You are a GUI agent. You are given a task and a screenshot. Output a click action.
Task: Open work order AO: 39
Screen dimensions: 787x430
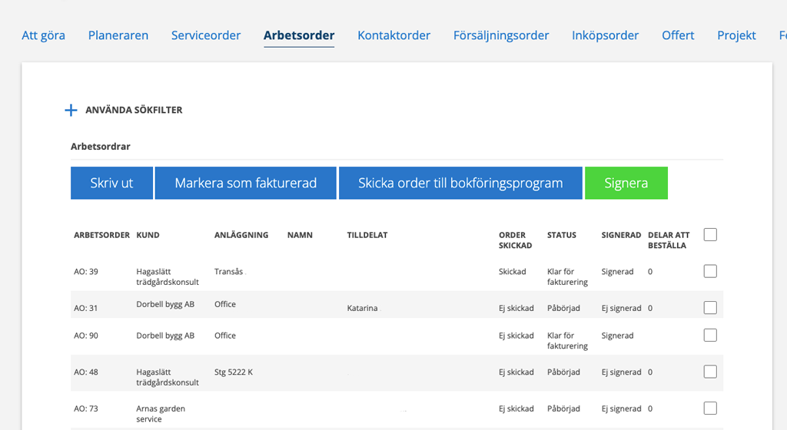pyautogui.click(x=86, y=272)
